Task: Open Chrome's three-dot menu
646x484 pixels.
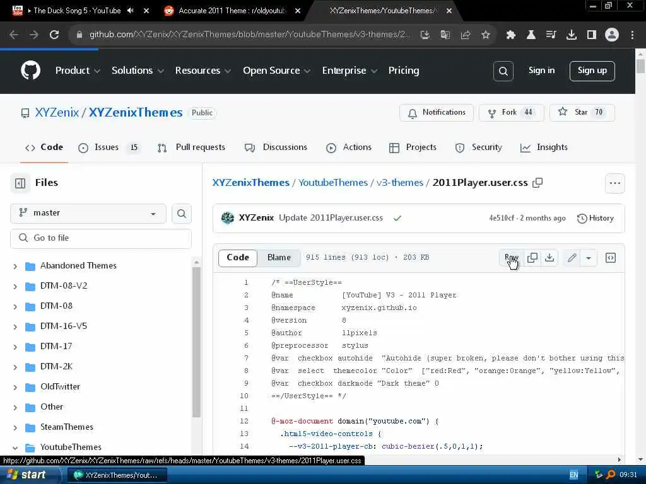Action: pyautogui.click(x=632, y=35)
